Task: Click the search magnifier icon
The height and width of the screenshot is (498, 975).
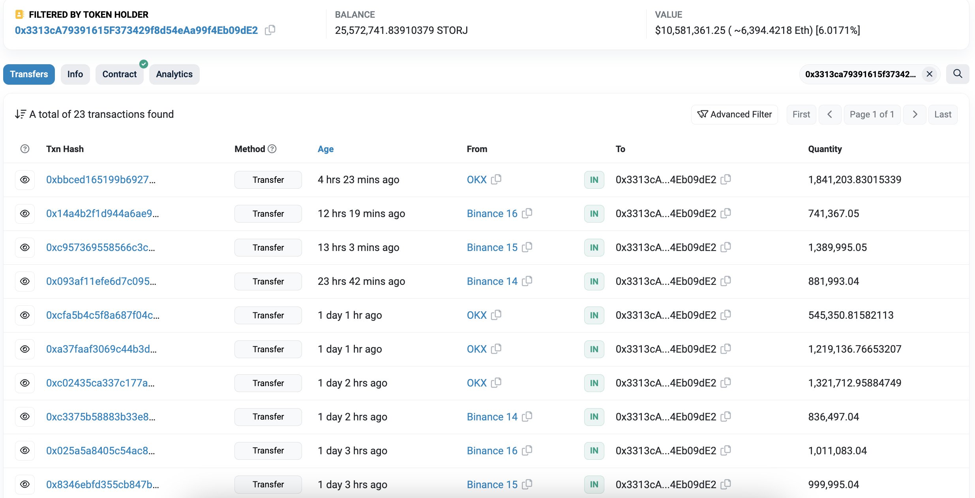Action: tap(958, 74)
